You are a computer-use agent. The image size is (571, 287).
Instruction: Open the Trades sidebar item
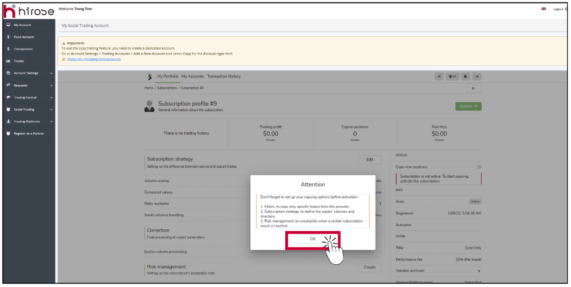[19, 61]
